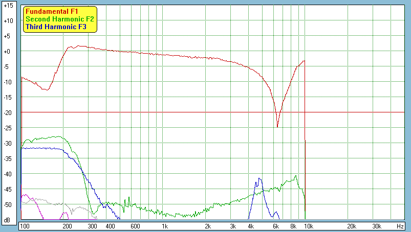This screenshot has height=232, width=411.
Task: Click the dB unit label on the vertical axis
Action: pyautogui.click(x=8, y=219)
